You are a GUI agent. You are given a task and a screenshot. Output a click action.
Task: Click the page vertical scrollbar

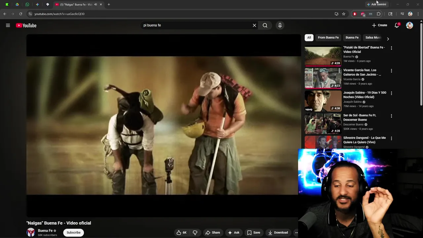tap(421, 64)
